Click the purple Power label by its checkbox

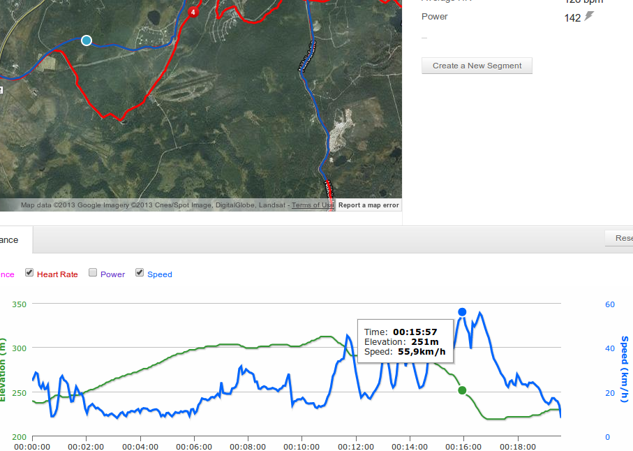(x=112, y=274)
